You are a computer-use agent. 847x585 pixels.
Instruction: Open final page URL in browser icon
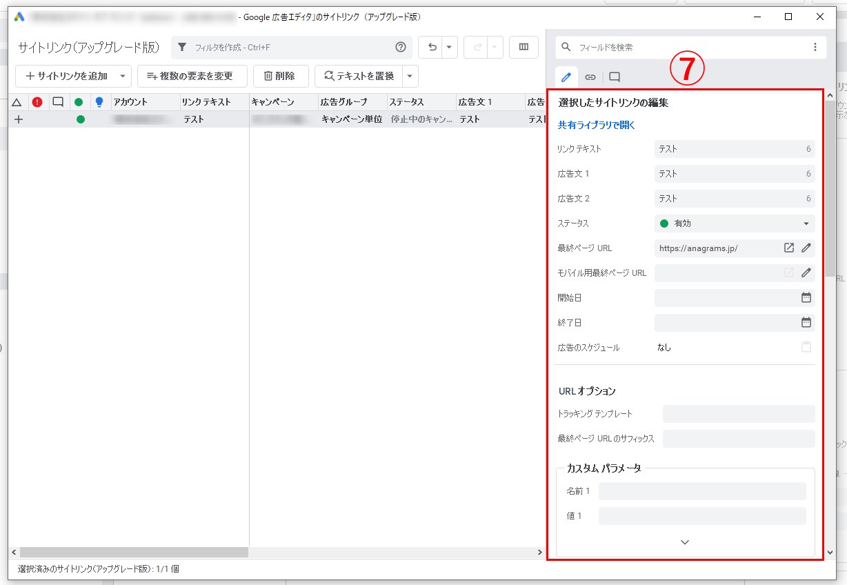click(789, 248)
